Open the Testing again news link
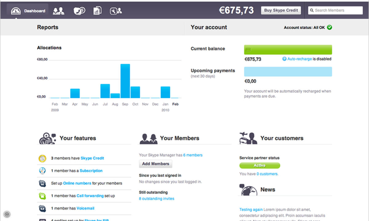 251,209
